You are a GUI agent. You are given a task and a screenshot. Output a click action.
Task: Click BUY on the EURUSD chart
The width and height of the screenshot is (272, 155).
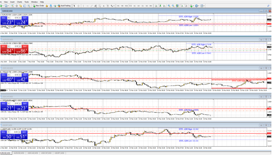25,18
